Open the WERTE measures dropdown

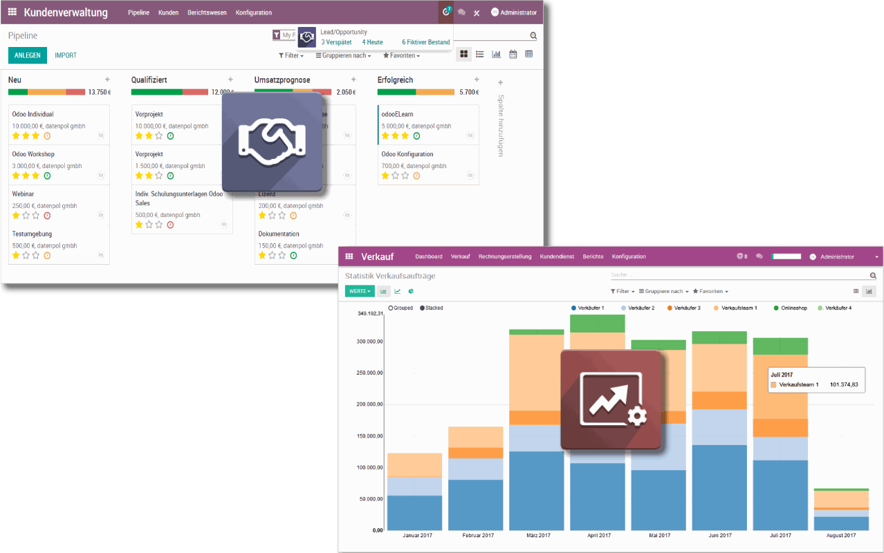[360, 291]
